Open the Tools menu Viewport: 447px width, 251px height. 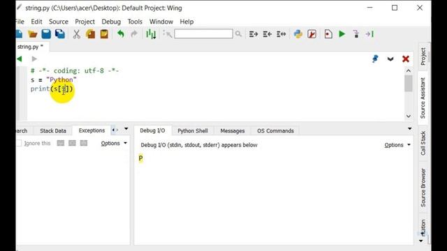click(135, 22)
